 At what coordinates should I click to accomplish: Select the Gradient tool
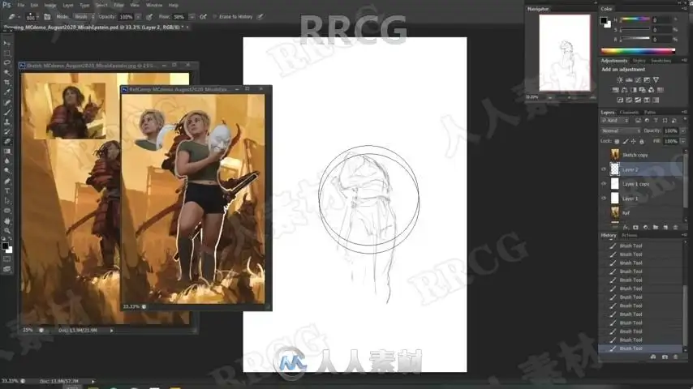click(x=7, y=152)
